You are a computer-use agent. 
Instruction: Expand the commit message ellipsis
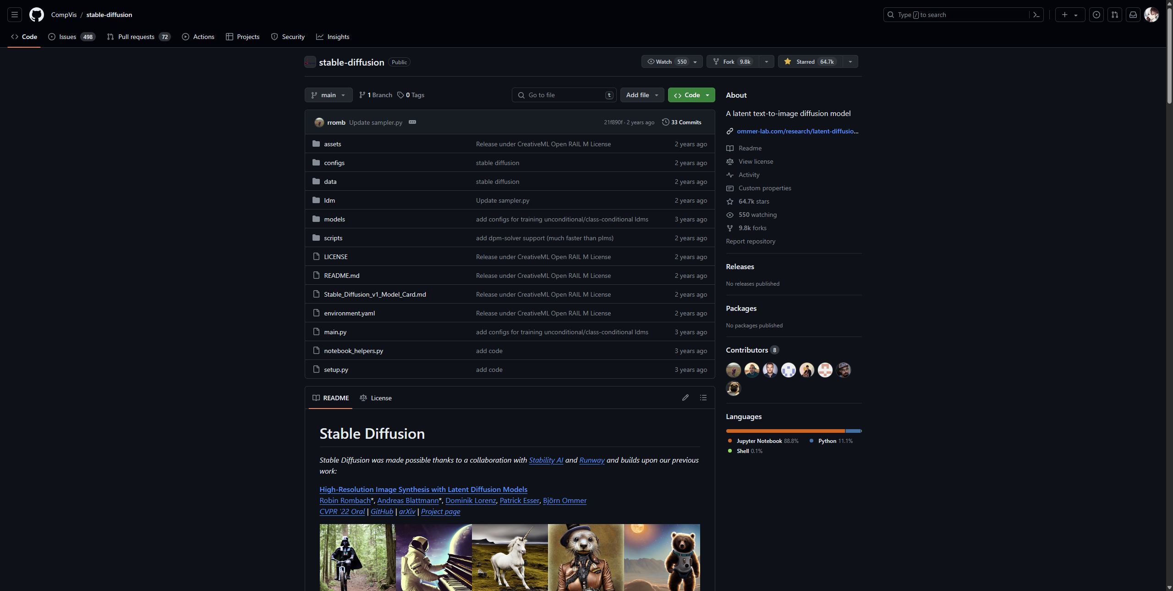click(x=412, y=122)
